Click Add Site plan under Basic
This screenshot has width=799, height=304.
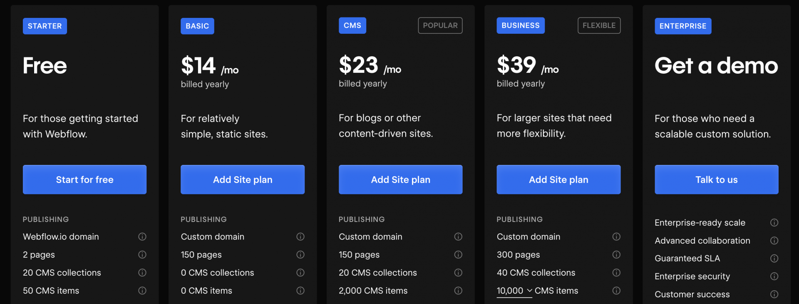click(x=243, y=179)
